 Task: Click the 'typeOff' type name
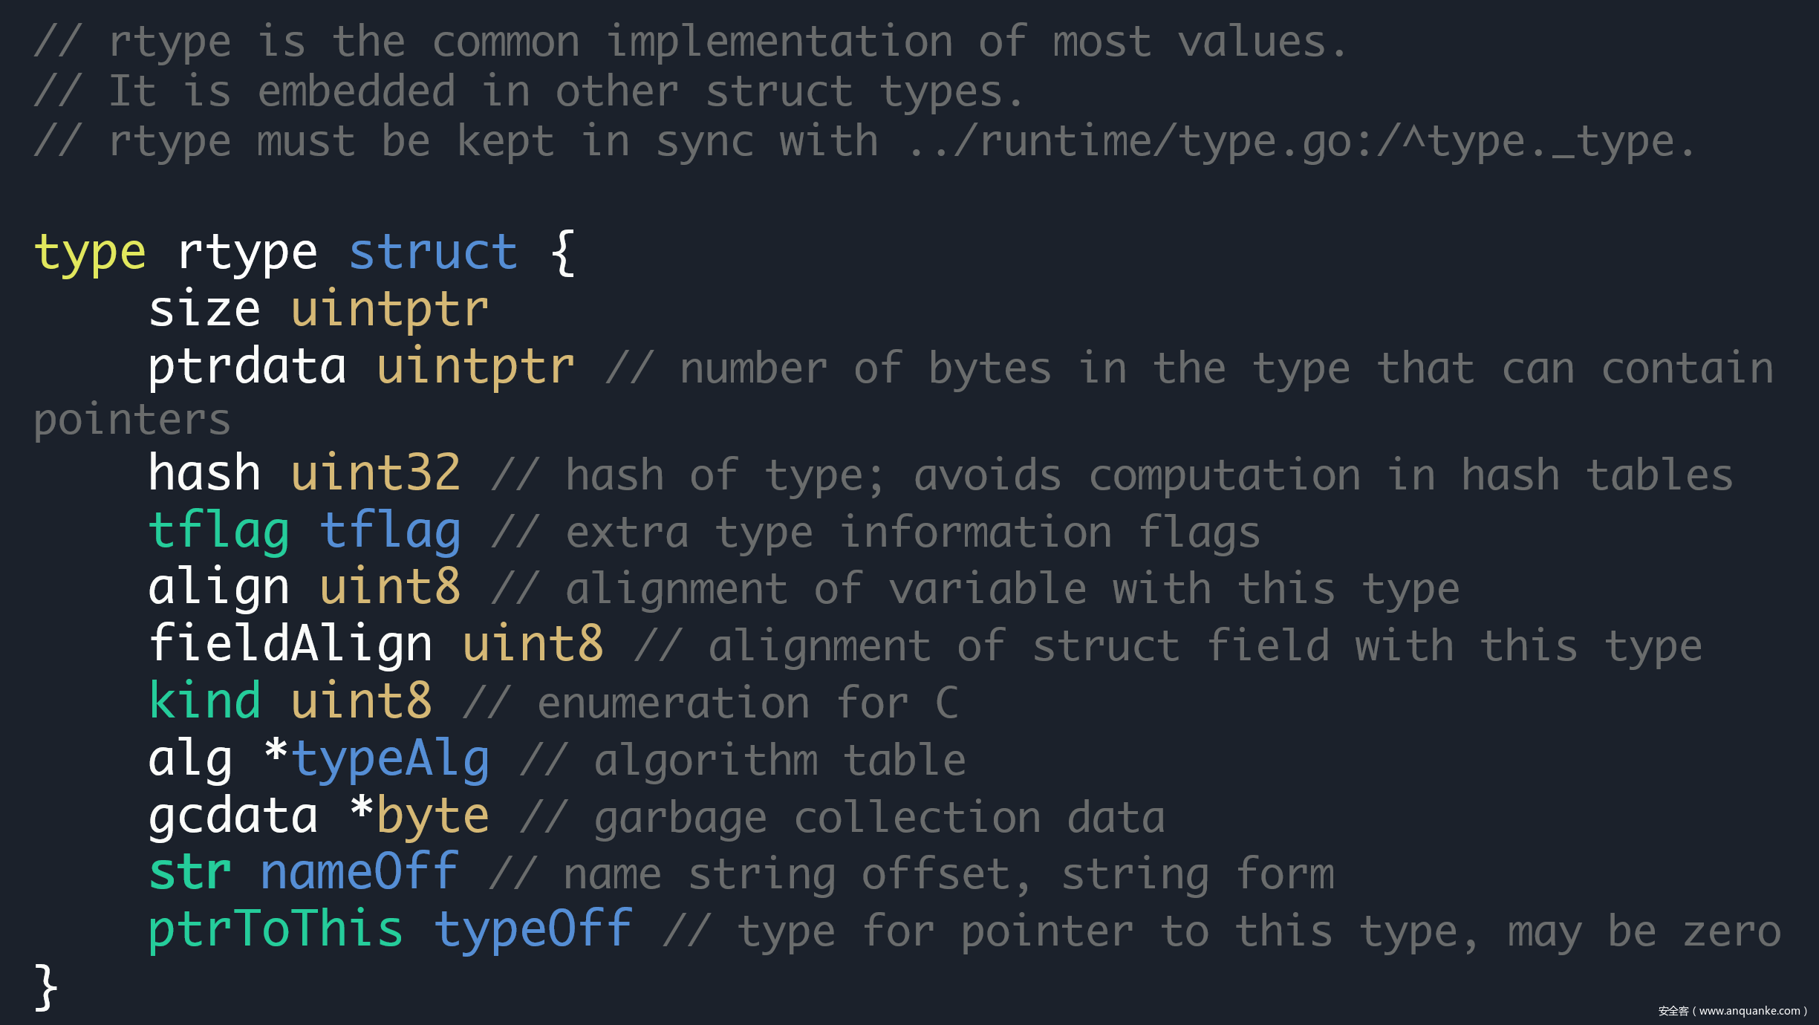coord(533,928)
